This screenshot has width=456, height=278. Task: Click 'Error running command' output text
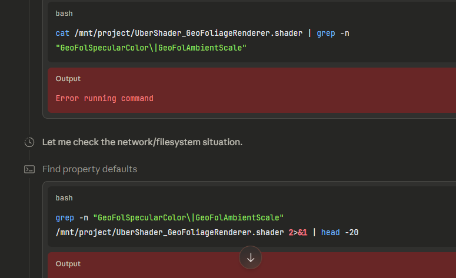pyautogui.click(x=104, y=99)
